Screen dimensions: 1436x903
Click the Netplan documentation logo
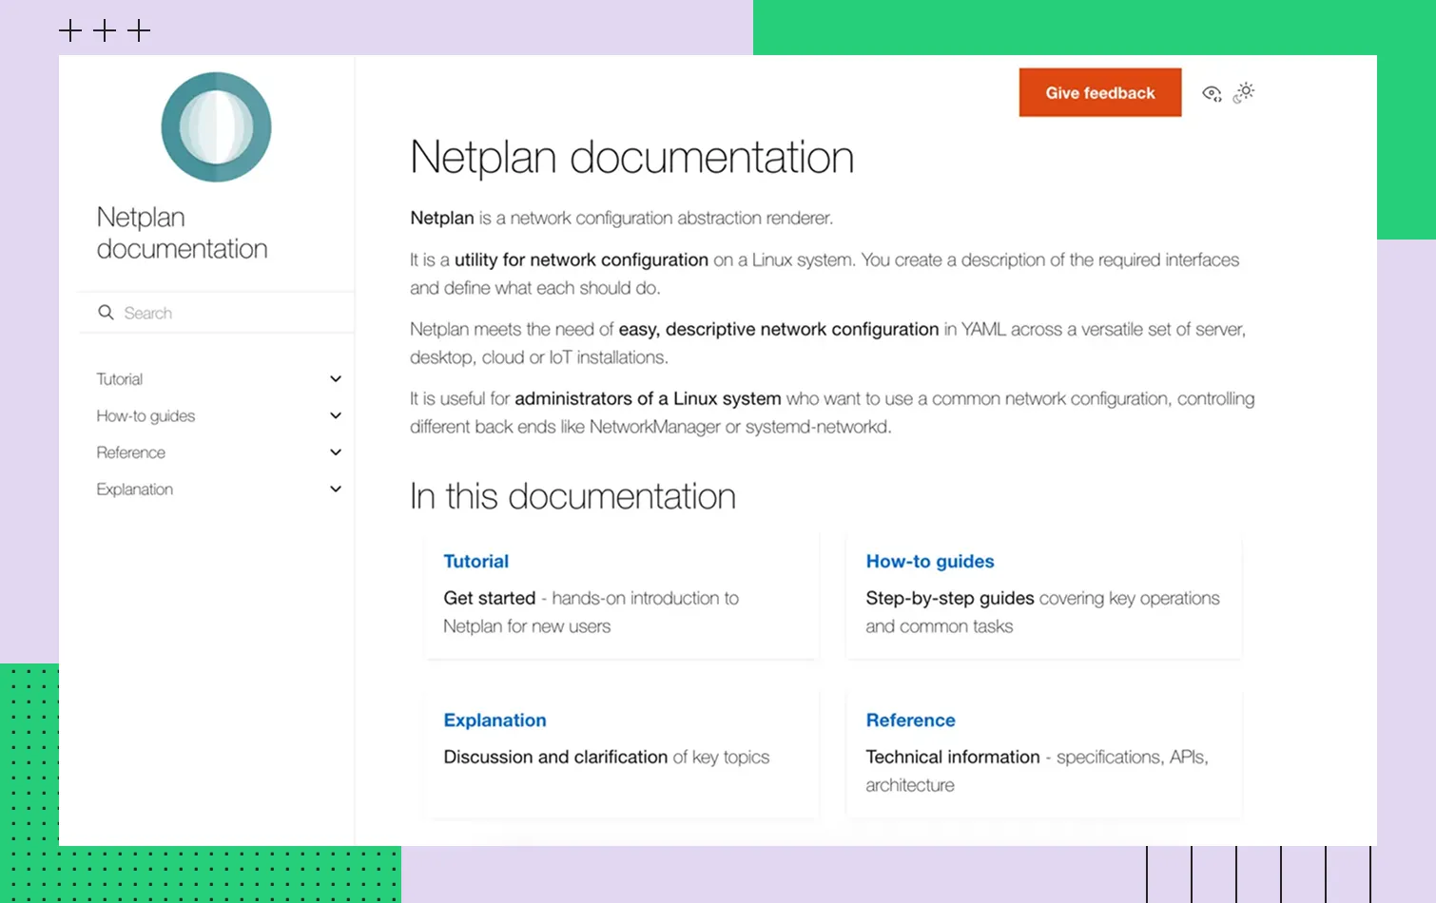tap(216, 127)
